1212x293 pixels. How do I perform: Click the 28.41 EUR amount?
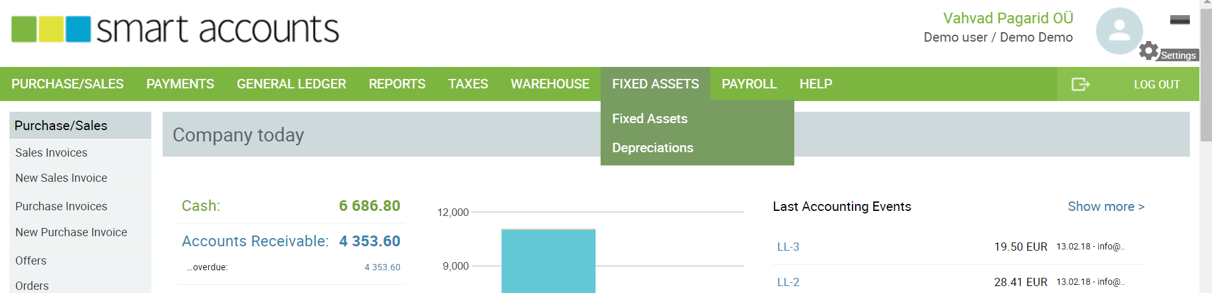[x=1021, y=282]
